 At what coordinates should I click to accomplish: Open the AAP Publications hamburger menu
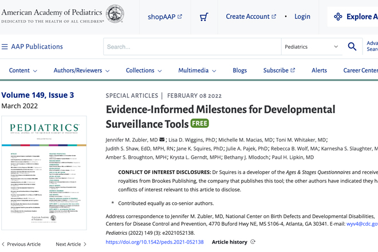click(5, 46)
